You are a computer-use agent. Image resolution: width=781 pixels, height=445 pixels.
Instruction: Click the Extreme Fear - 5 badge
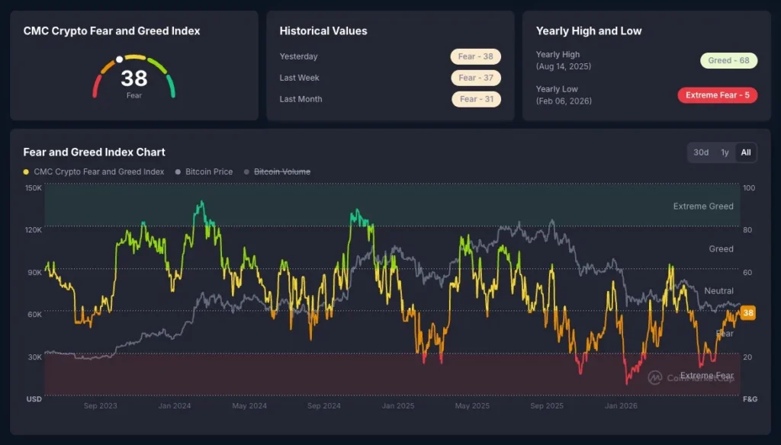(x=717, y=95)
